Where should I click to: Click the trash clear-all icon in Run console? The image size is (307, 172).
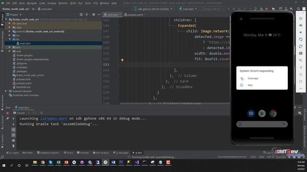13,146
